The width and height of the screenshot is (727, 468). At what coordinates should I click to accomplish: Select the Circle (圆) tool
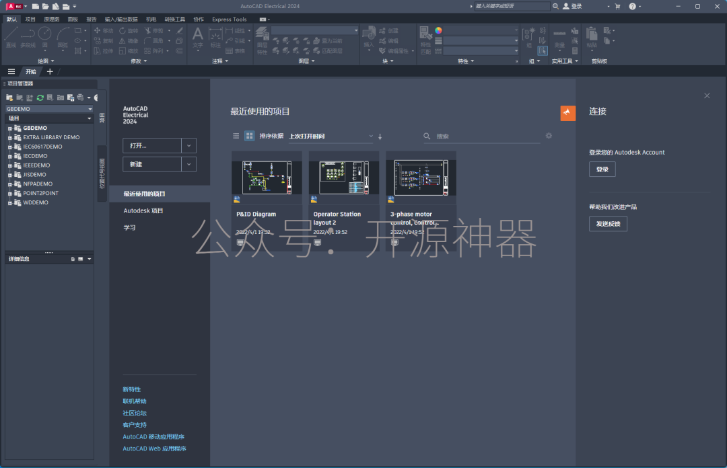[x=44, y=37]
